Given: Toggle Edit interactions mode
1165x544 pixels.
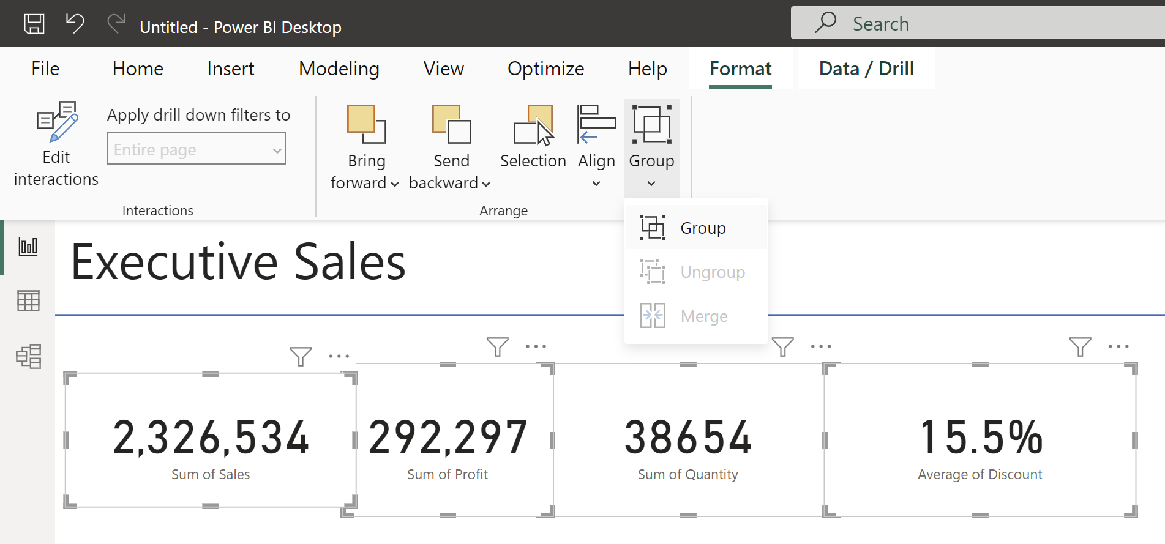Looking at the screenshot, I should [56, 144].
